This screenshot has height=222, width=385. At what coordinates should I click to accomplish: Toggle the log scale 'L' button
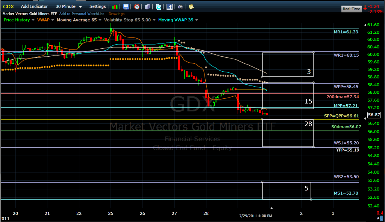(x=382, y=218)
